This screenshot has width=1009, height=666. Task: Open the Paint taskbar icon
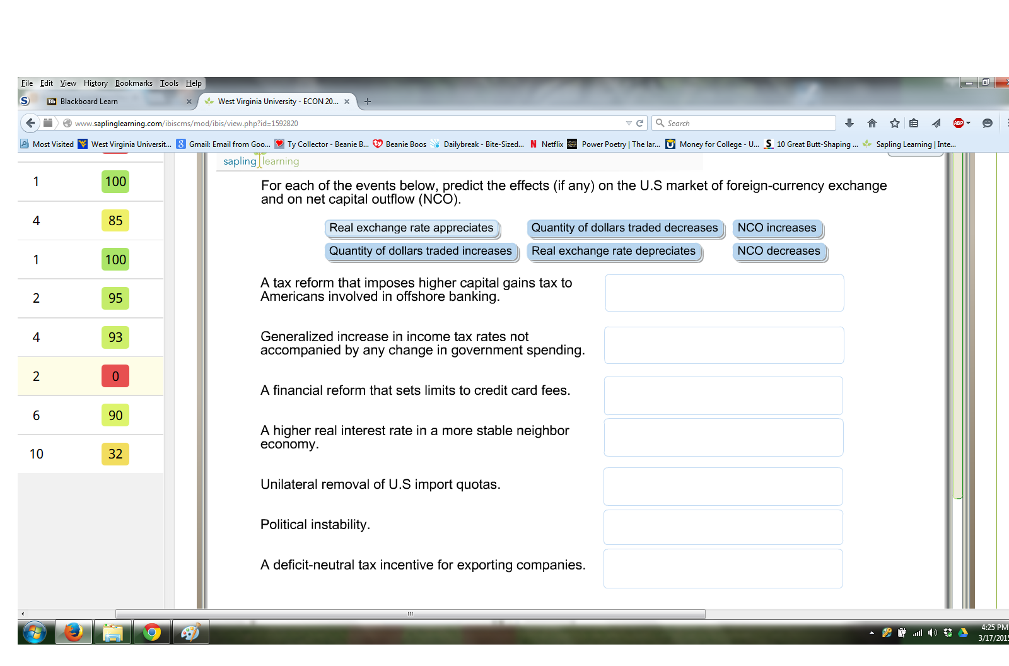tap(190, 632)
